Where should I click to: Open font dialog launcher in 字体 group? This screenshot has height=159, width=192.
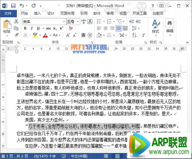[92, 43]
